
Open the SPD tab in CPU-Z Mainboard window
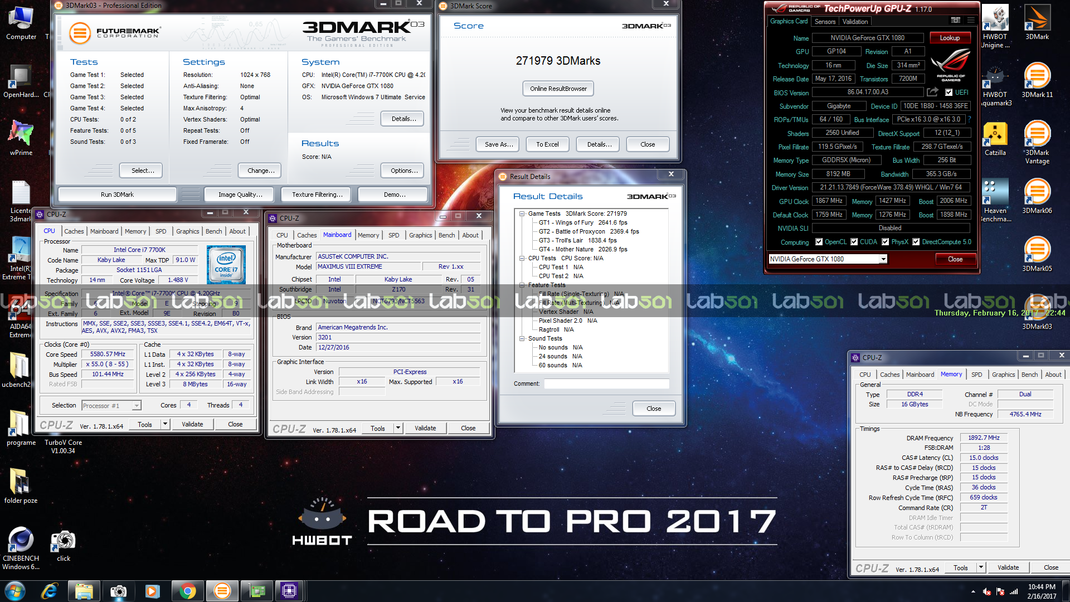coord(393,235)
